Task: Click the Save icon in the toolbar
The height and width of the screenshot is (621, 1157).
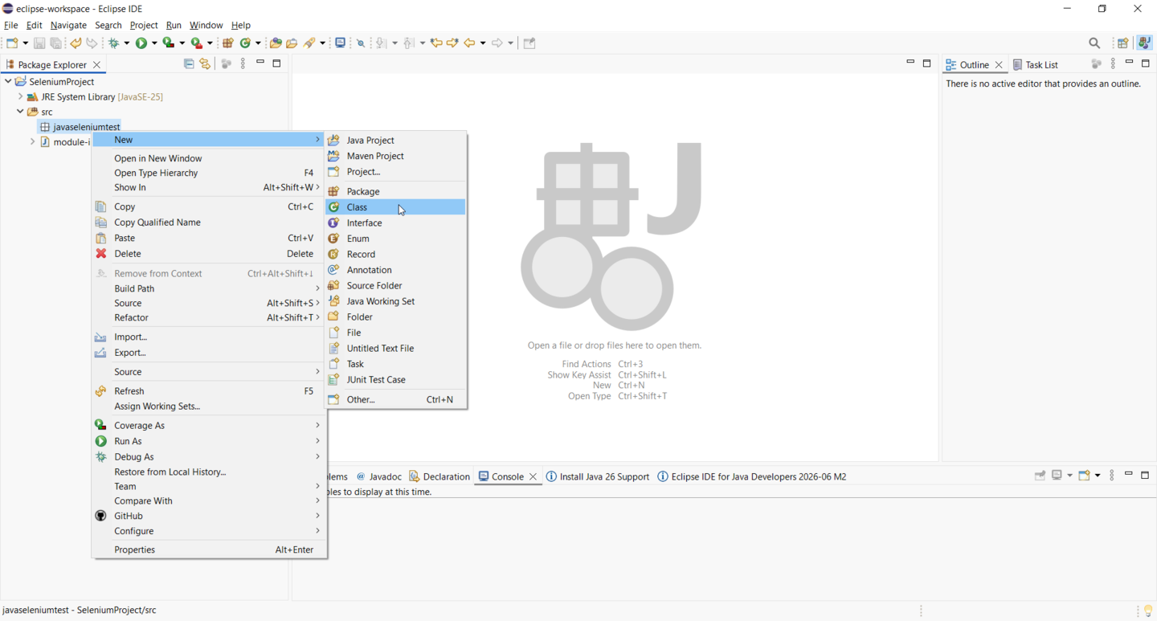Action: pos(39,43)
